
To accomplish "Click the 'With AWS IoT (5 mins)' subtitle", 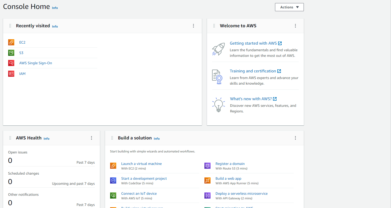I will [137, 198].
